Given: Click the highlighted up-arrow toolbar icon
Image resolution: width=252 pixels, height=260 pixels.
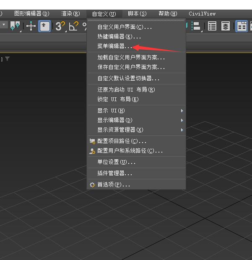Looking at the screenshot, I should tap(44, 26).
